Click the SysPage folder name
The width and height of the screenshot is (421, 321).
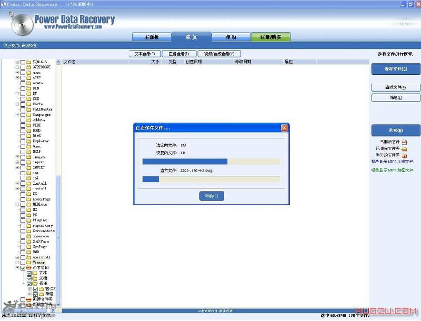tap(40, 247)
